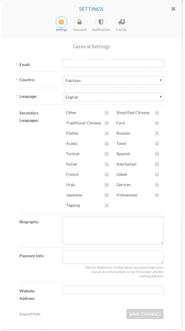The height and width of the screenshot is (331, 185).
Task: Open the Password lock icon
Action: click(79, 22)
